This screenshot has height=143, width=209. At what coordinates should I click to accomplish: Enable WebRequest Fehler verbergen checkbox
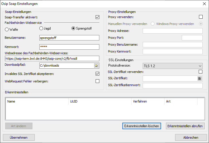[97, 81]
